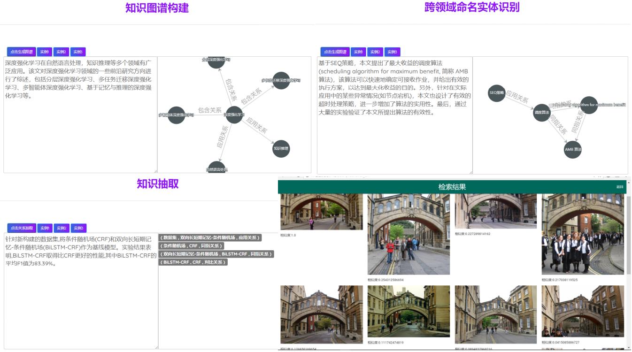Click the SEQ策略 text input area
The image size is (632, 352).
coord(394,115)
